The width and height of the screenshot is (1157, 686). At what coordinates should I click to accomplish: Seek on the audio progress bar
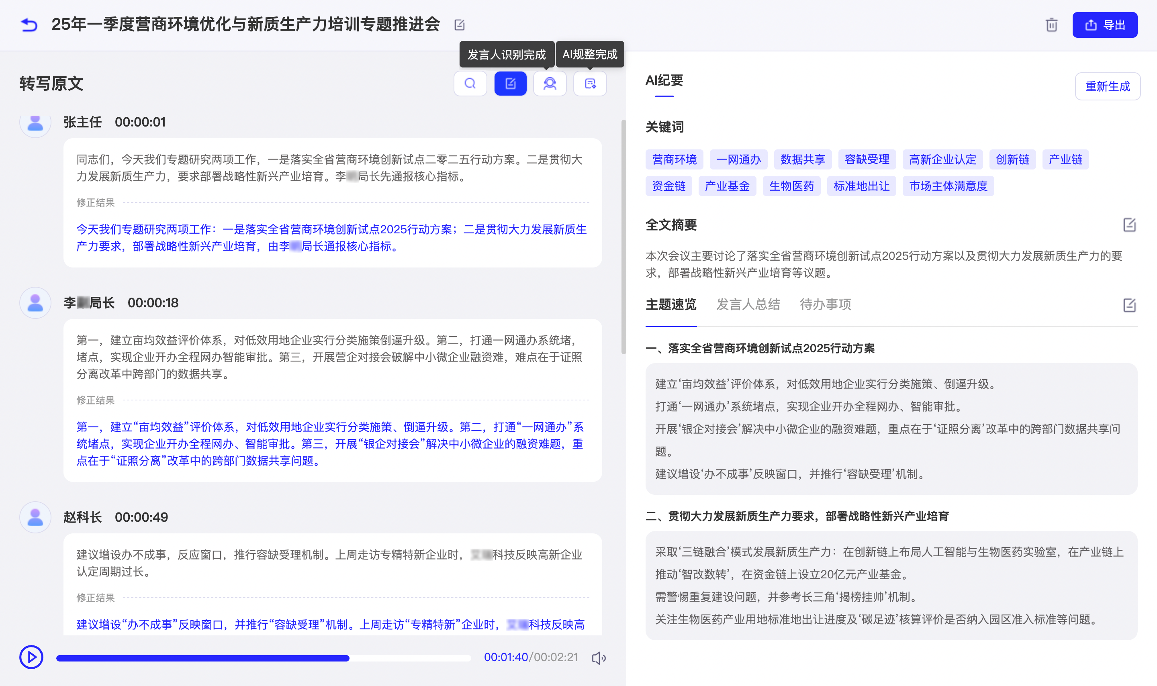(264, 658)
